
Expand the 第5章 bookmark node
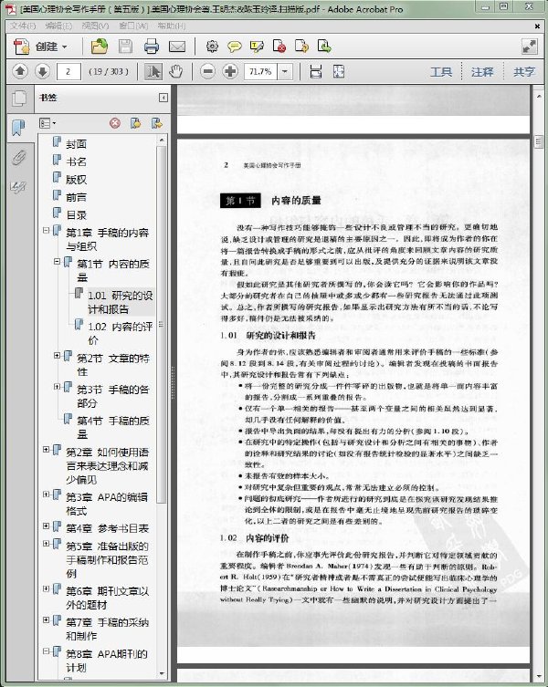click(x=46, y=543)
